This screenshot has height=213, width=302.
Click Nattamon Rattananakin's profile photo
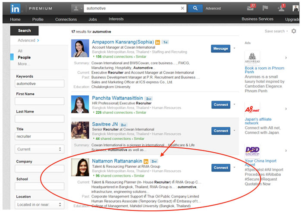pos(80,167)
